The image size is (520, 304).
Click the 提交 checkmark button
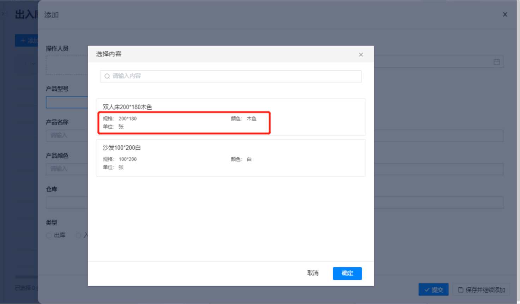click(x=433, y=290)
